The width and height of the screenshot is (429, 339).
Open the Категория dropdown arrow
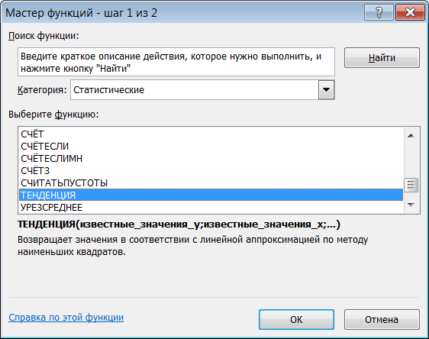pyautogui.click(x=326, y=90)
